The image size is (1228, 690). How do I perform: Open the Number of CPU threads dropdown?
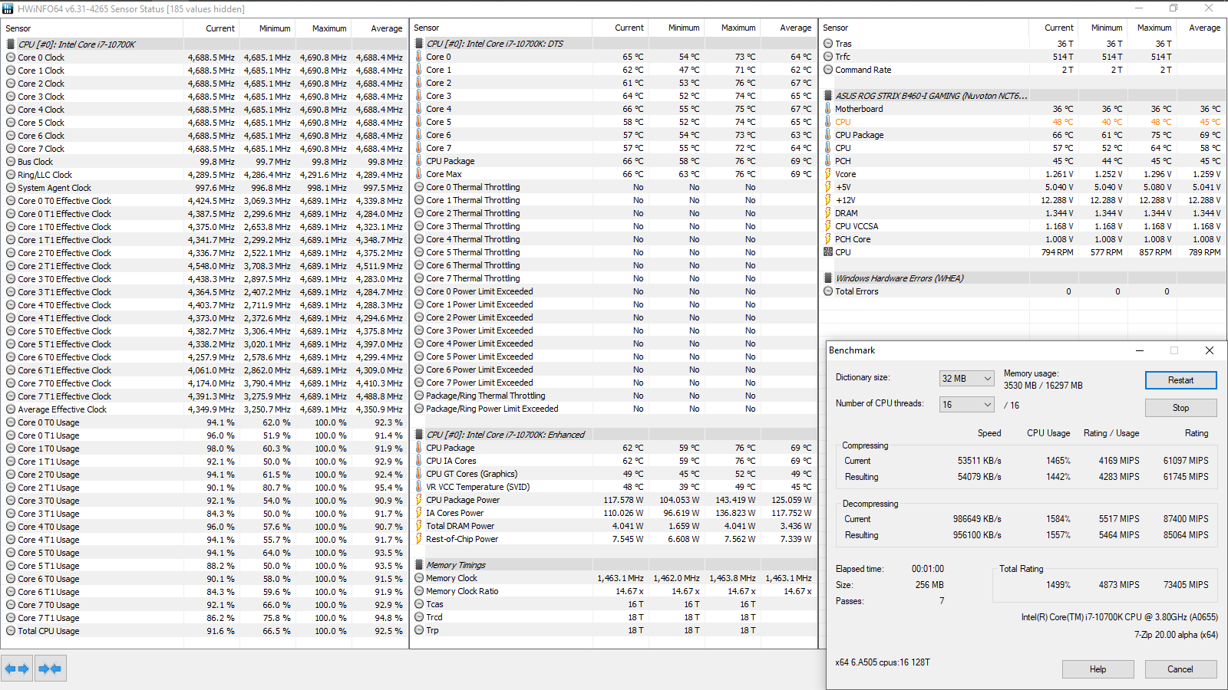pyautogui.click(x=967, y=405)
